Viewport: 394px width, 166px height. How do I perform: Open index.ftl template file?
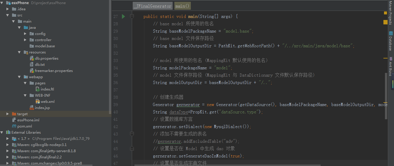(47, 89)
